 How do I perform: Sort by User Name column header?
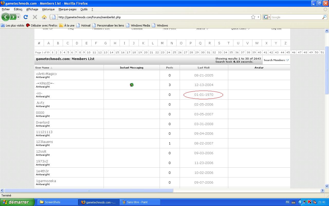tap(42, 68)
